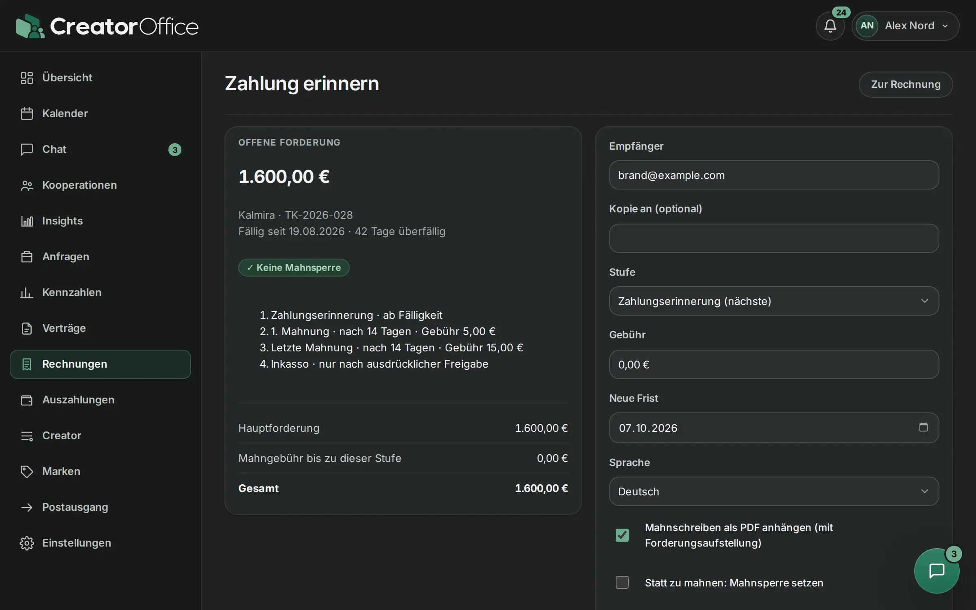Open the notifications bell
Viewport: 976px width, 610px height.
pyautogui.click(x=830, y=26)
